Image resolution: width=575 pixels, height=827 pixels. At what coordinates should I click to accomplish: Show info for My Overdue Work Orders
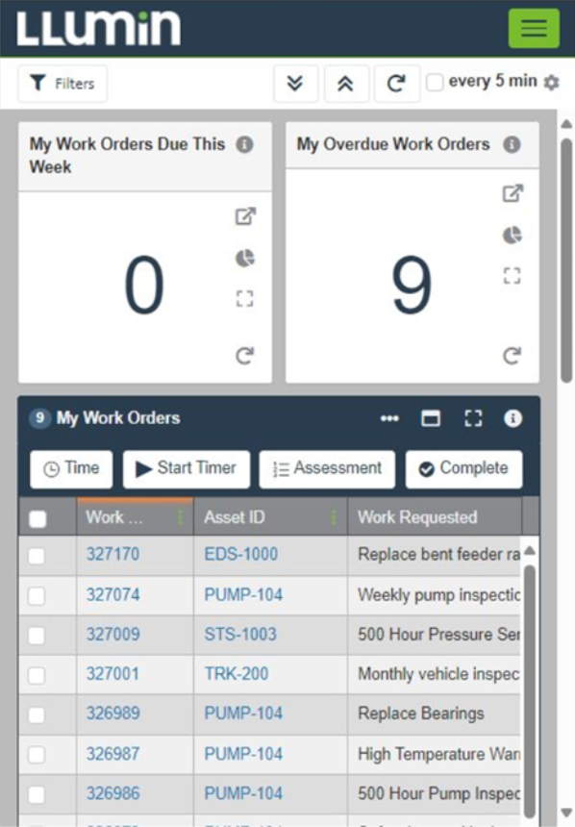pos(512,144)
